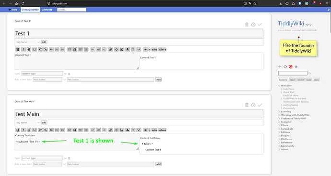Screen dimensions: 331x176
Task: Open the Sites menu in the top bar
Action: tap(14, 10)
